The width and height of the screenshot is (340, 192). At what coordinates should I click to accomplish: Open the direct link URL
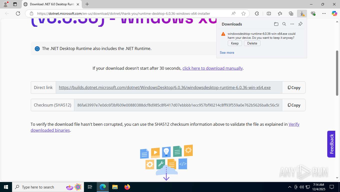point(165,87)
